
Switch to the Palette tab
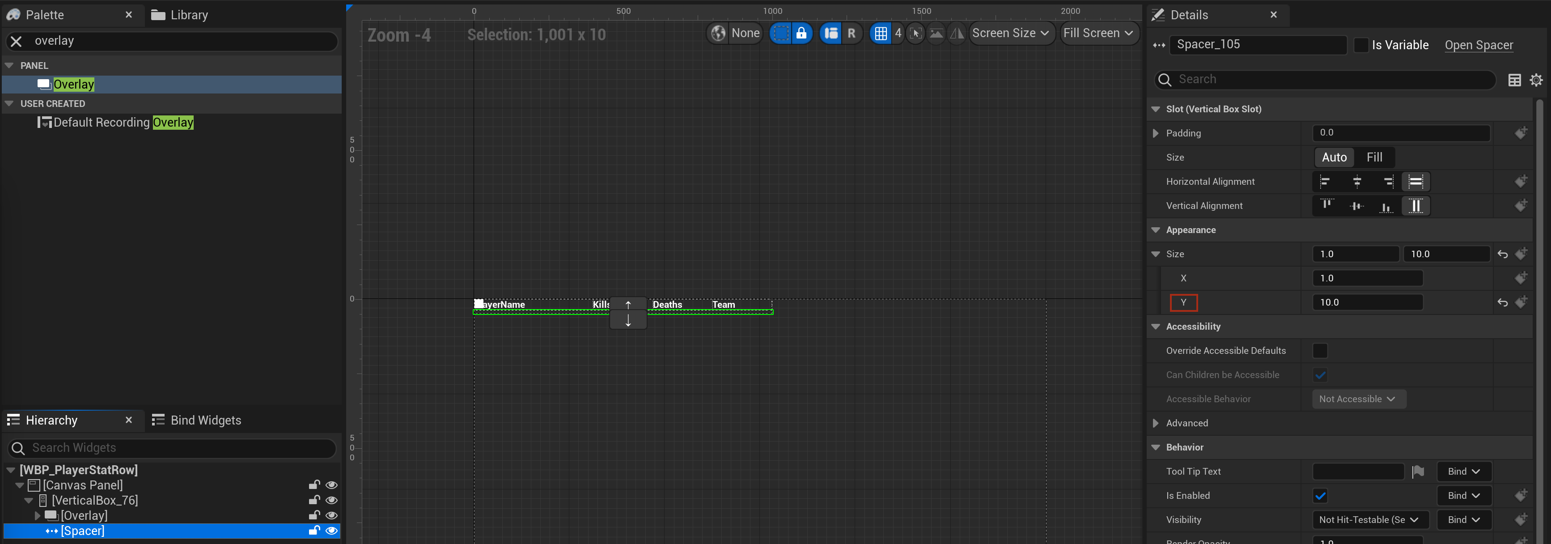click(x=44, y=15)
